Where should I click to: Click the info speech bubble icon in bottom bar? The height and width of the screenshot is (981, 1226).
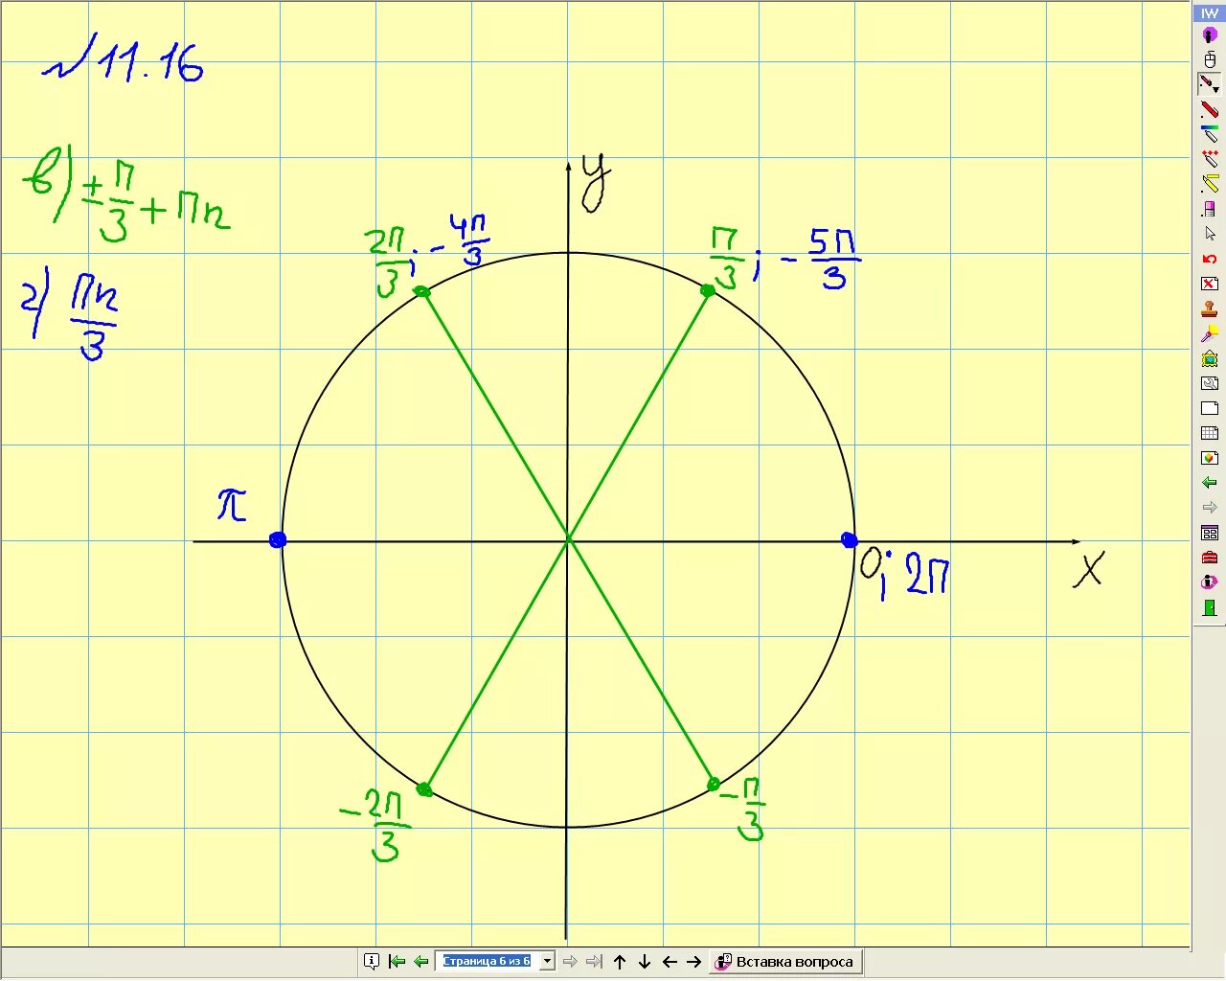click(x=373, y=962)
